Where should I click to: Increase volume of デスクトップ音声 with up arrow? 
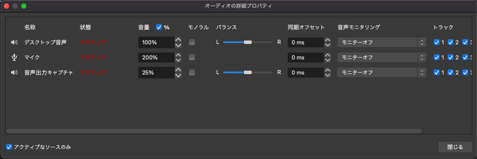tap(178, 40)
